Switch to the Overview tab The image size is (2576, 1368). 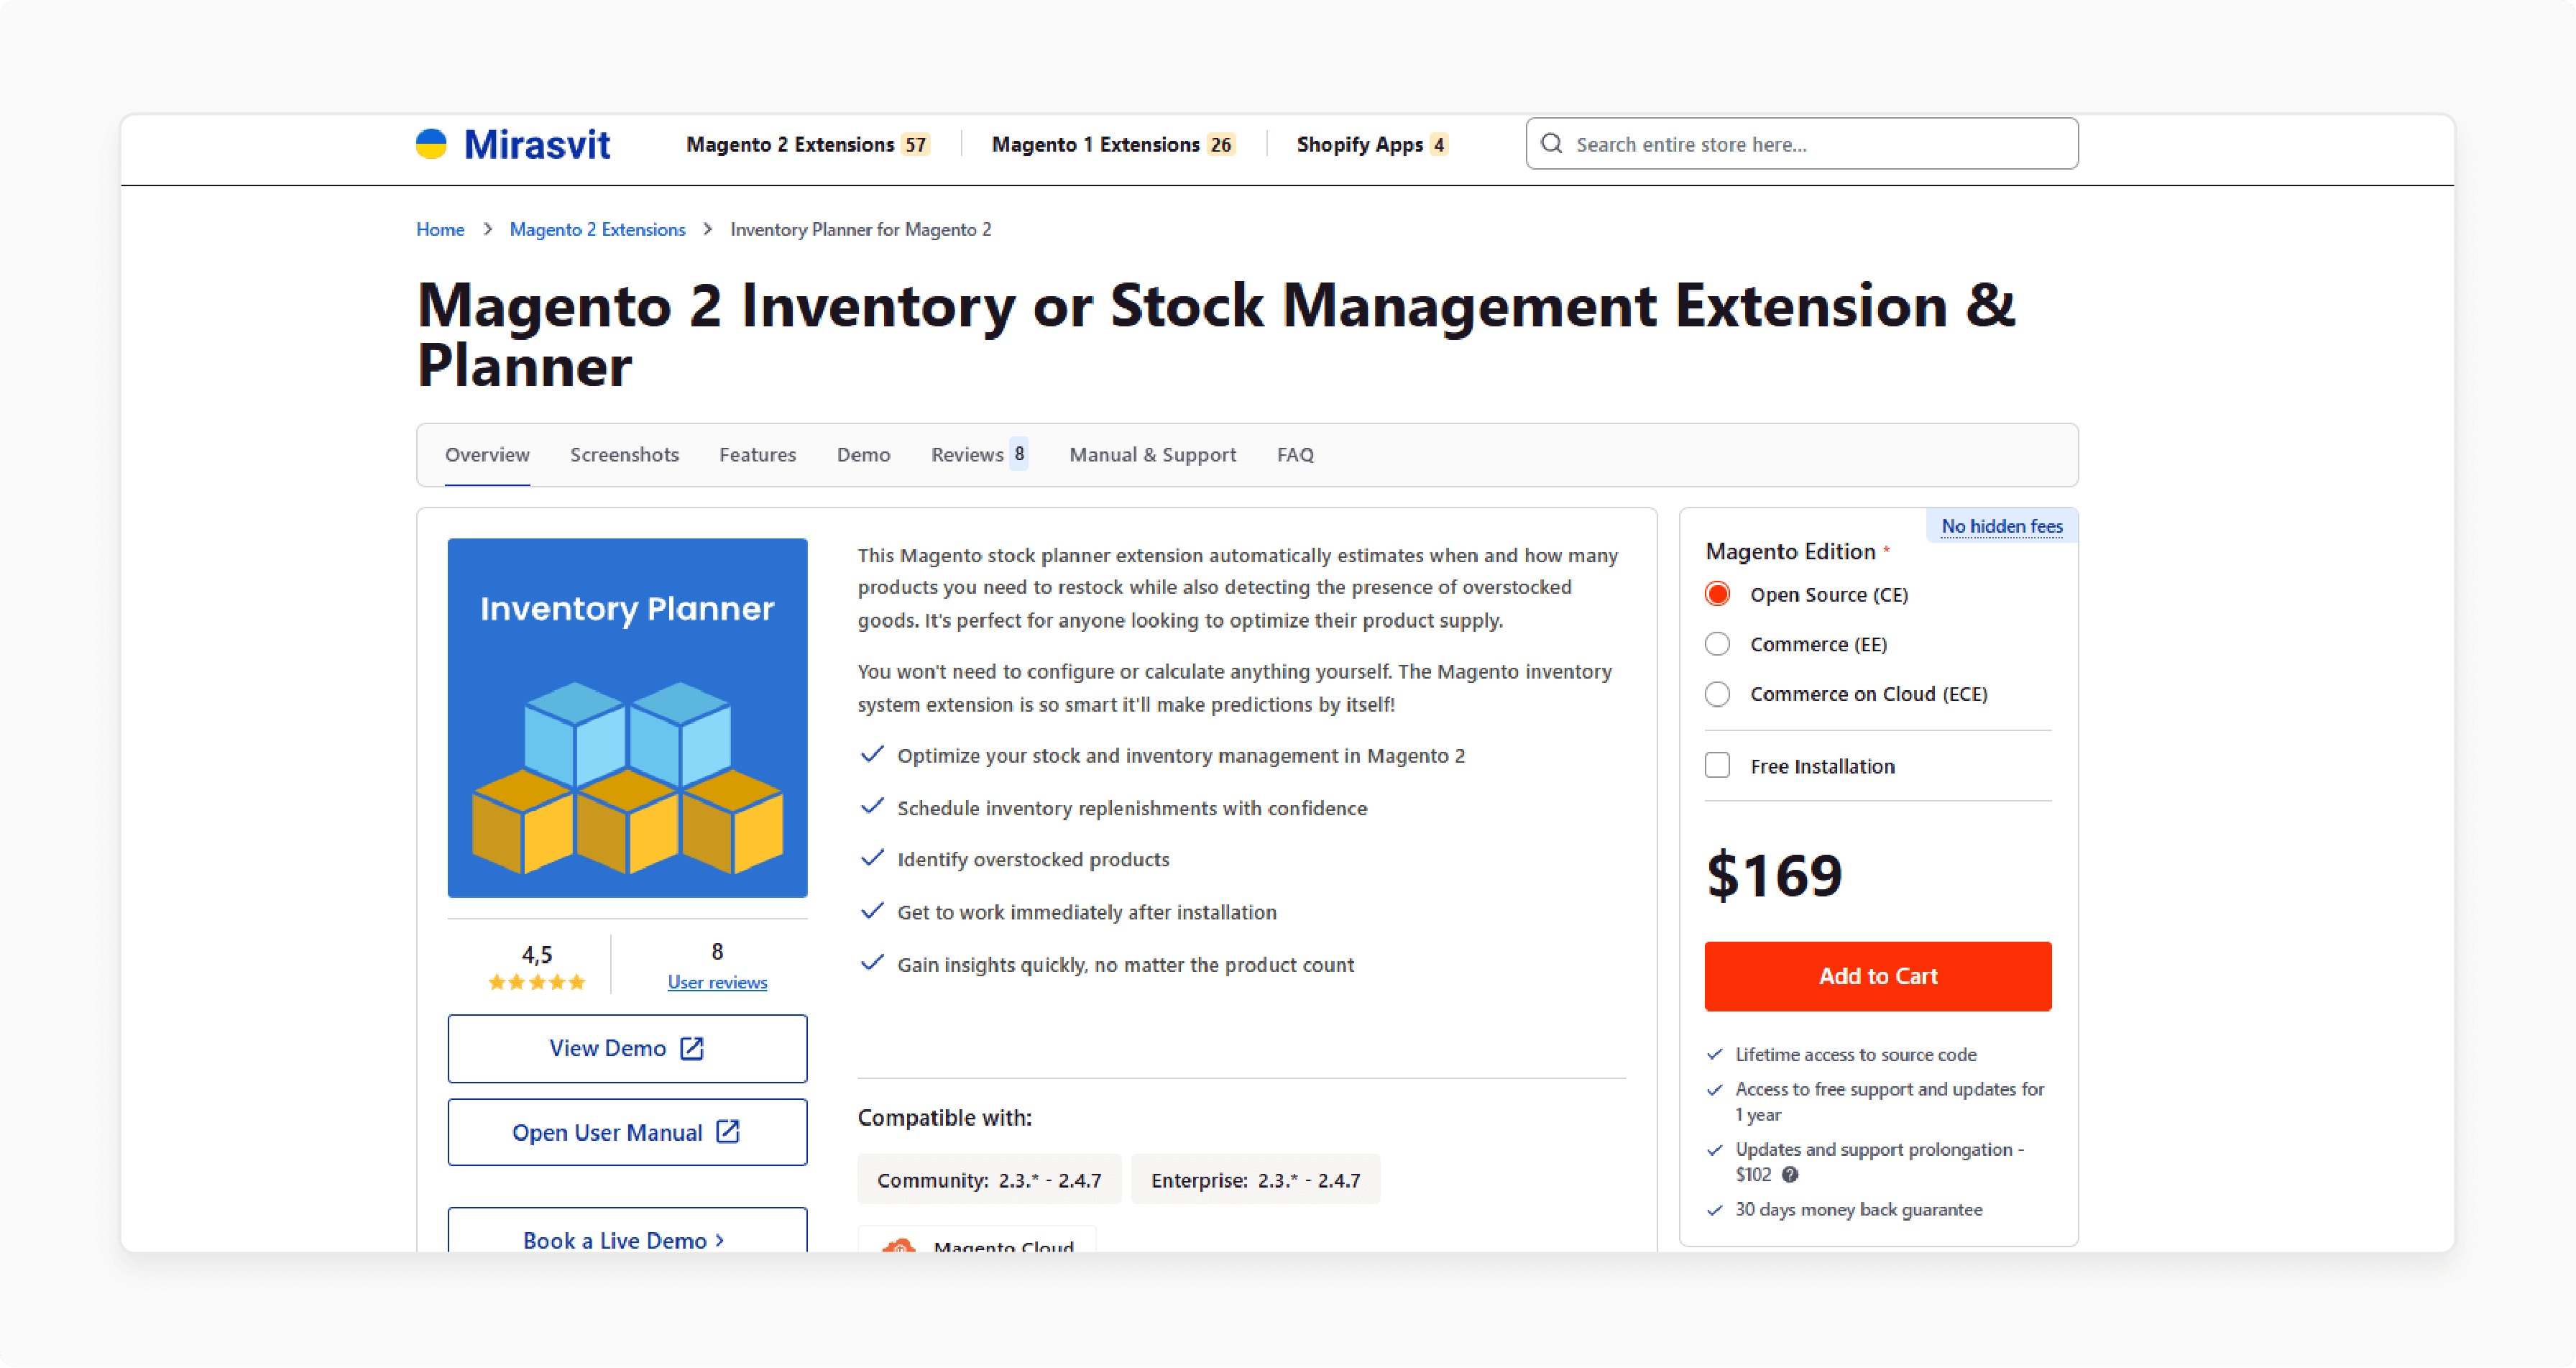tap(487, 455)
